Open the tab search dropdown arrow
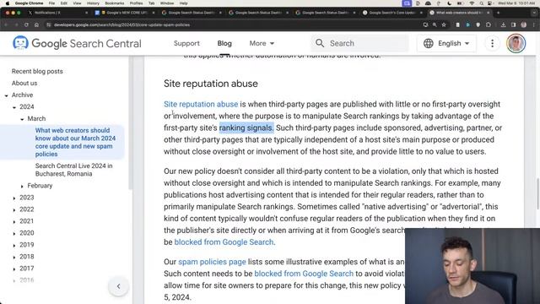The height and width of the screenshot is (304, 540). click(534, 13)
